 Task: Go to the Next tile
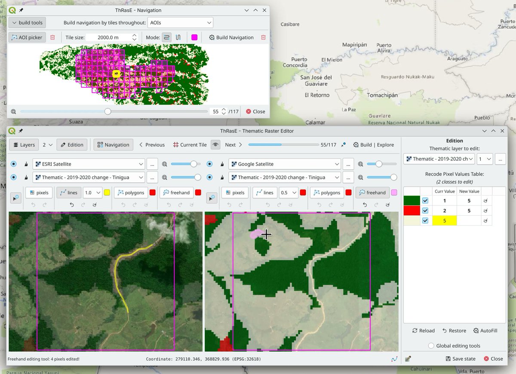[x=233, y=145]
